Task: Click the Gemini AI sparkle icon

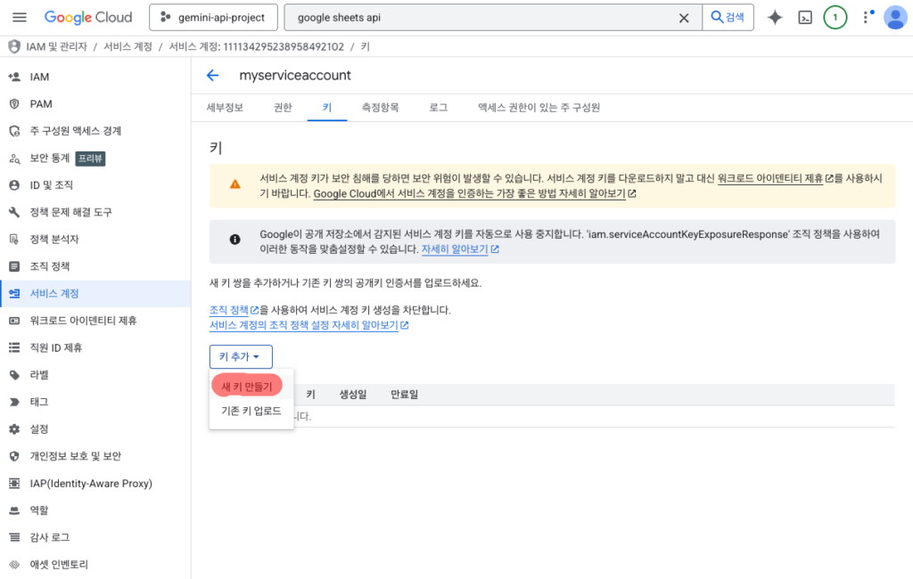Action: click(775, 18)
